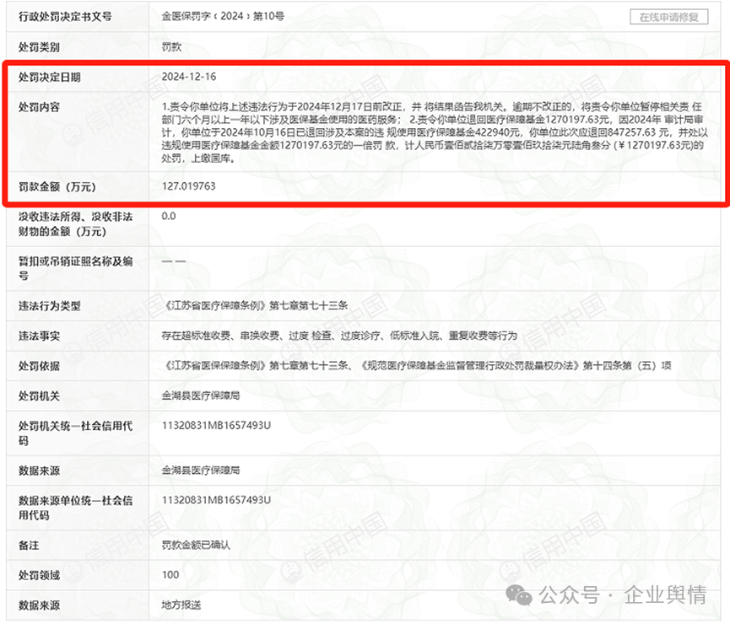Click the 在线申请修复 button
Image resolution: width=730 pixels, height=624 pixels.
pos(668,17)
